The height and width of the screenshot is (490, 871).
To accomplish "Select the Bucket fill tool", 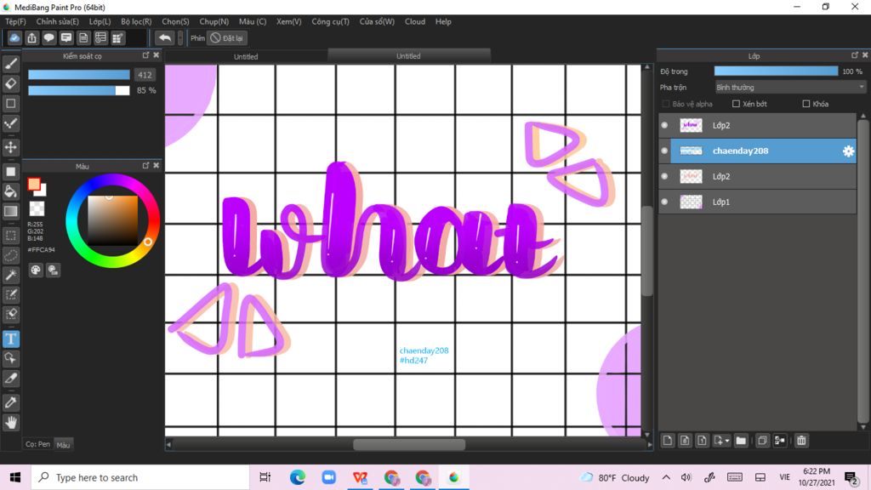I will pos(10,191).
